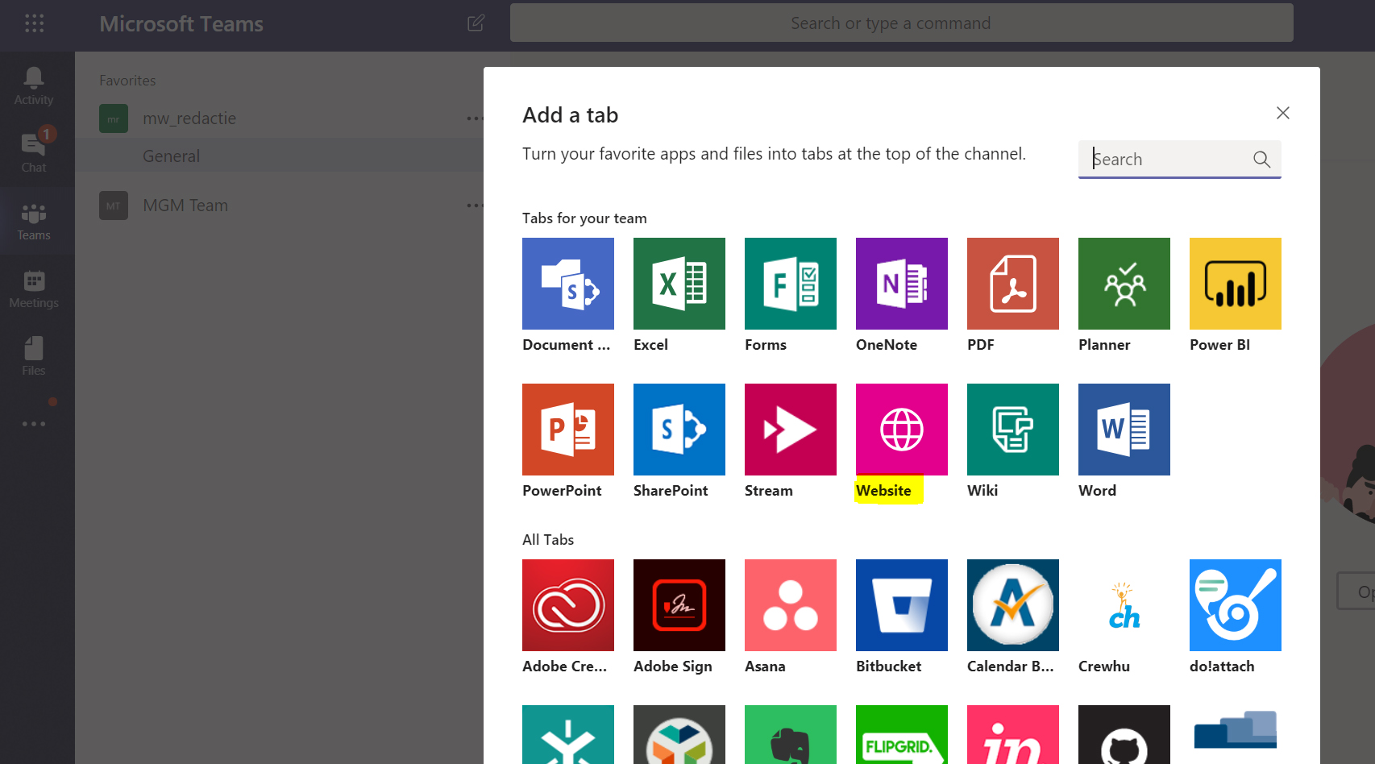The height and width of the screenshot is (764, 1375).
Task: Add a PDF tab
Action: pyautogui.click(x=1013, y=284)
